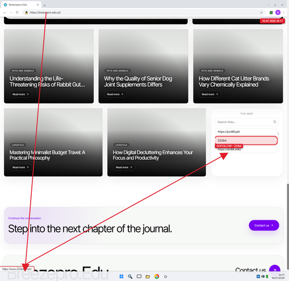
Task: Open a new tab with plus icon
Action: 45,5
